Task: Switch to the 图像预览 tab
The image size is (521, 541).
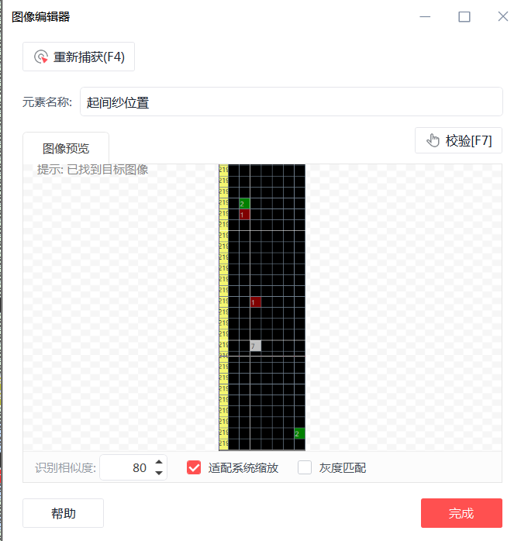Action: click(66, 148)
